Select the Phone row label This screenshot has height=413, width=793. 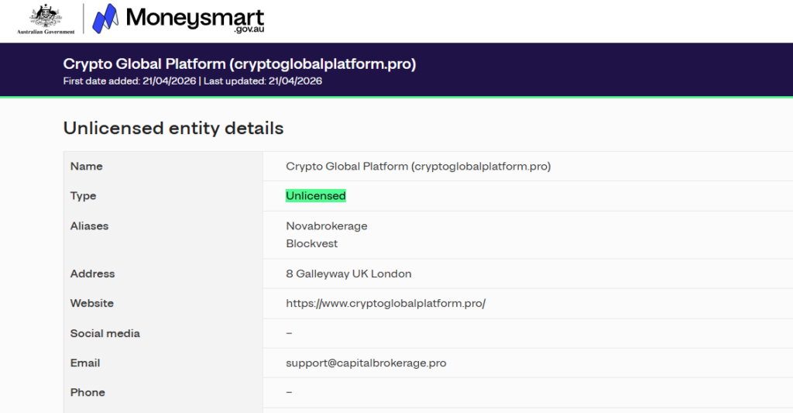[x=88, y=392]
